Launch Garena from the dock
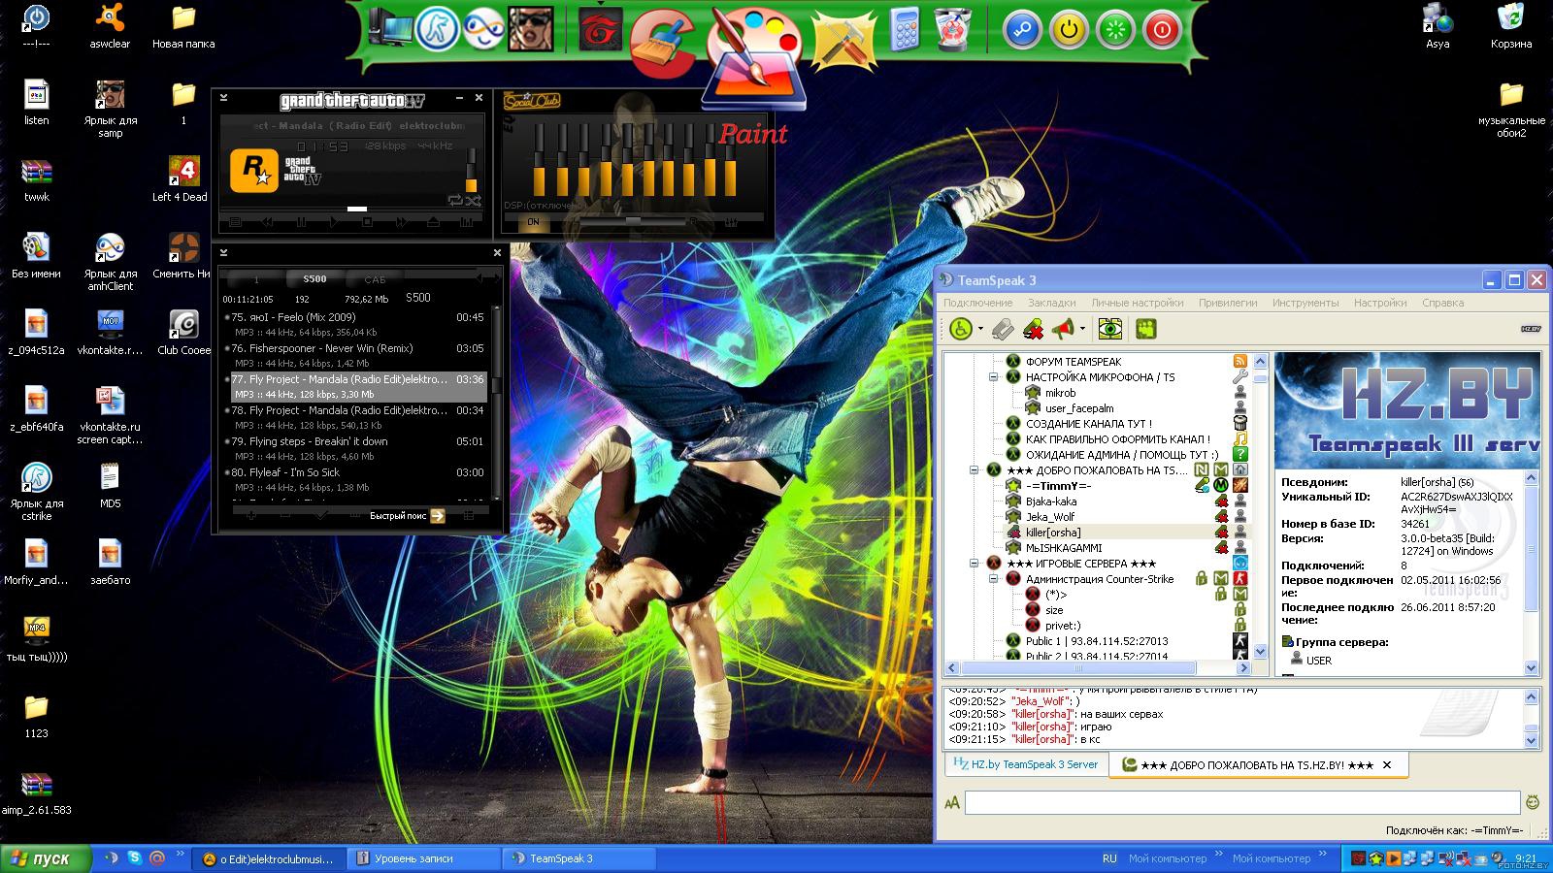Image resolution: width=1553 pixels, height=873 pixels. [600, 29]
